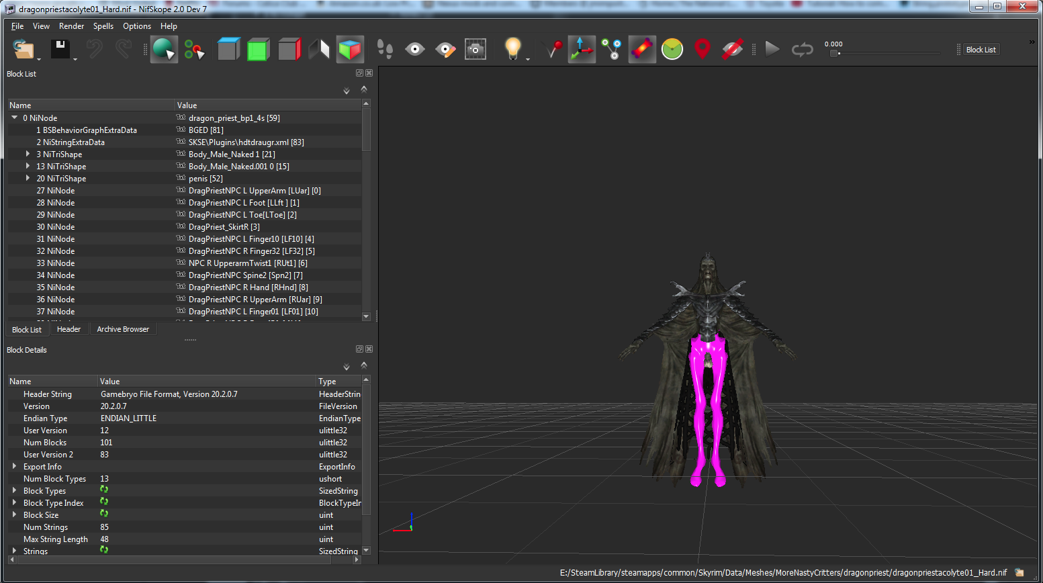Expand the Block Type Index row
Image resolution: width=1043 pixels, height=583 pixels.
[x=14, y=502]
